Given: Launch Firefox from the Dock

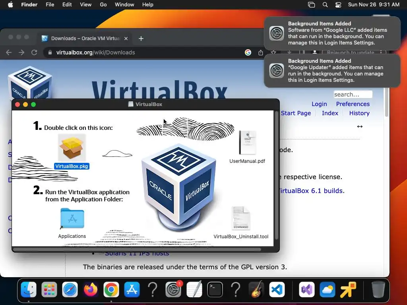Looking at the screenshot, I should (x=90, y=290).
